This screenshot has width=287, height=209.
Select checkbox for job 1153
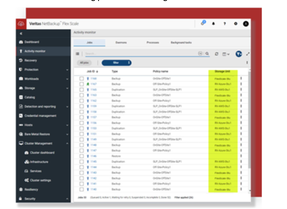click(x=82, y=128)
